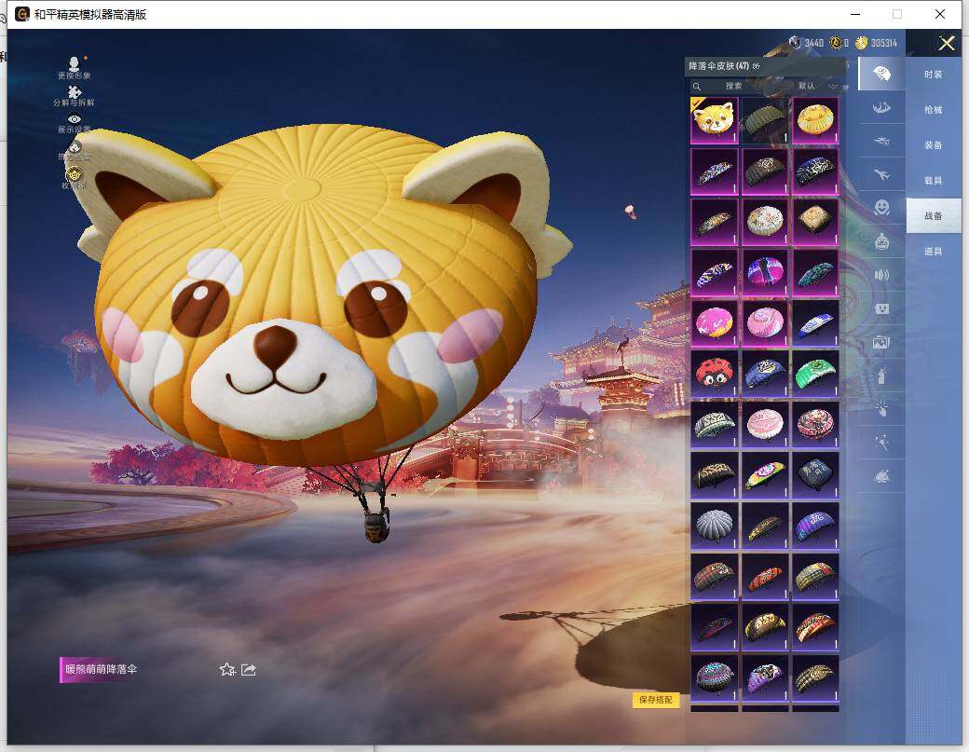Select the airplane skin category icon

pos(881,174)
